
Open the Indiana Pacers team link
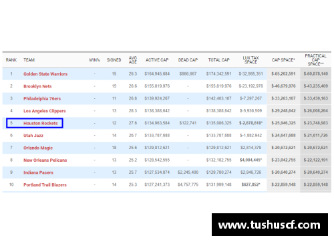click(x=38, y=172)
